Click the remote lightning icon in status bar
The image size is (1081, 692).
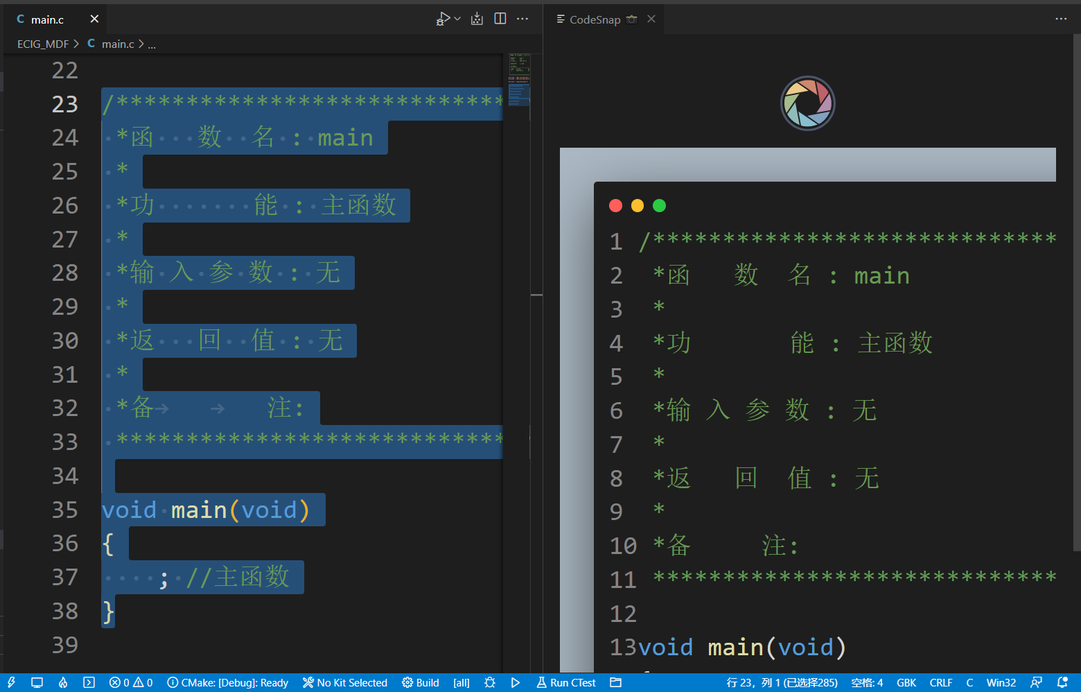click(x=12, y=682)
